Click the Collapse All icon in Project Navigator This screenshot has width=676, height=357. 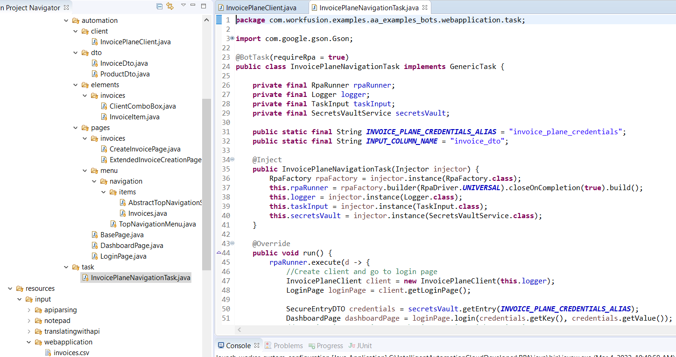click(160, 7)
